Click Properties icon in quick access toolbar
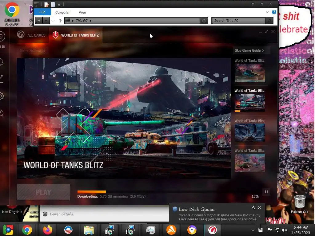The image size is (315, 236). click(46, 4)
